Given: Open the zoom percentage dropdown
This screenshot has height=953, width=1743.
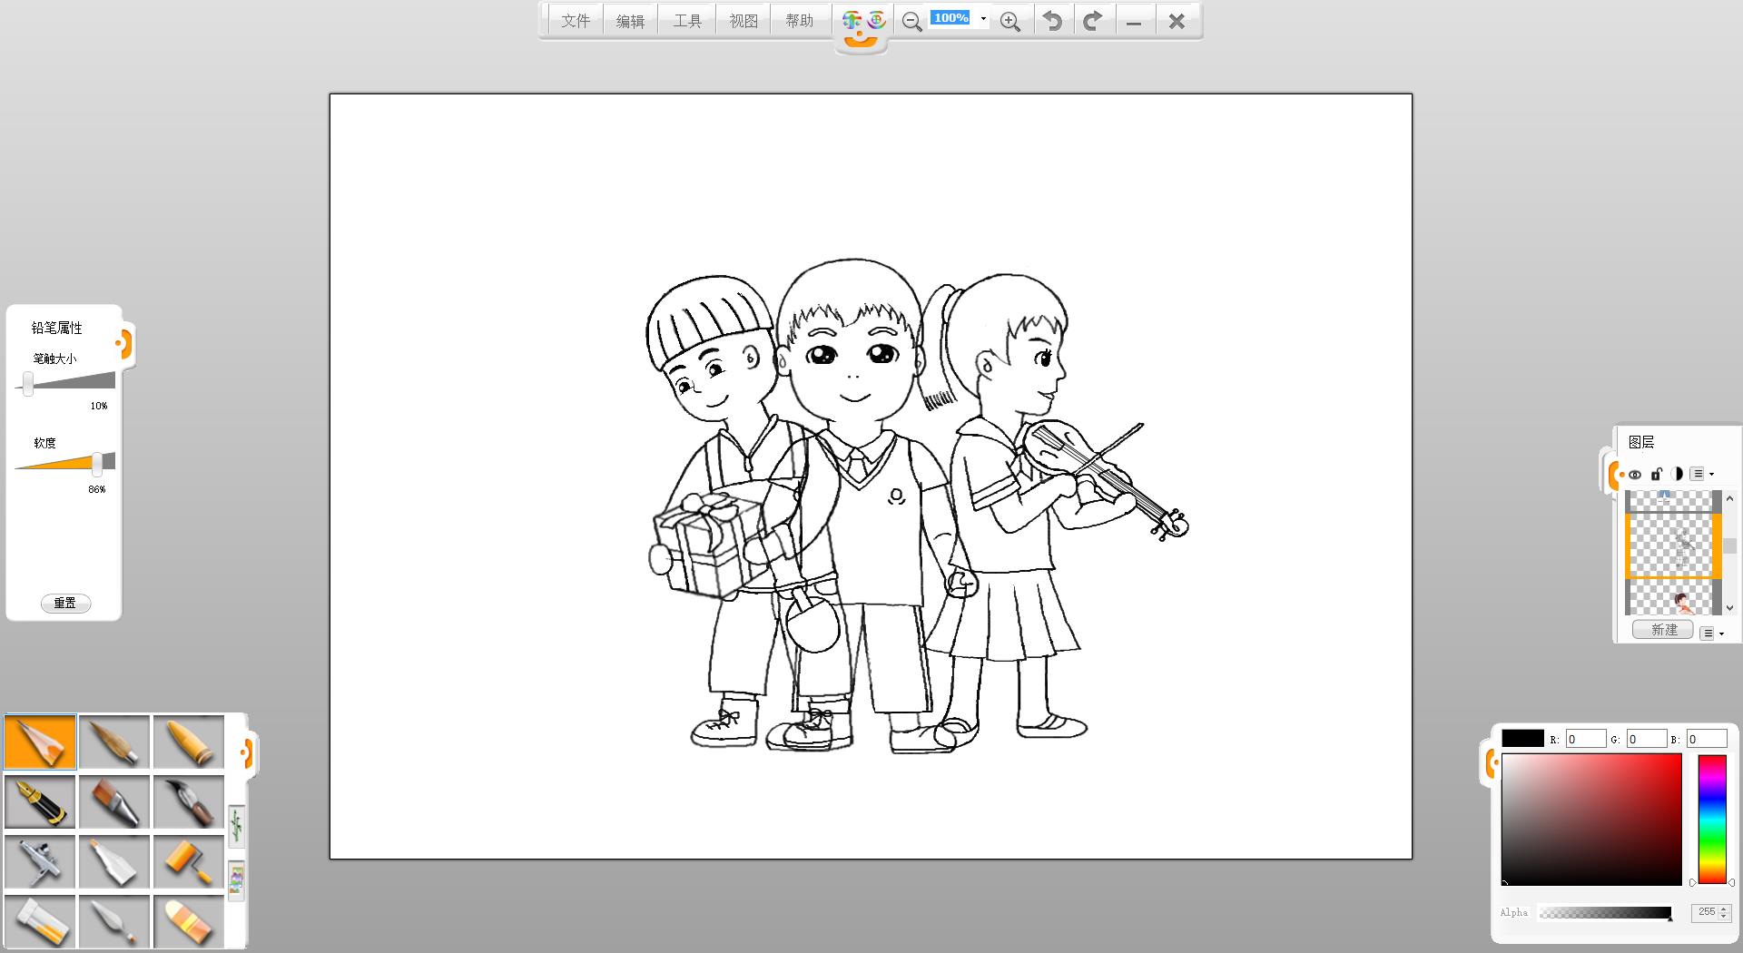Looking at the screenshot, I should click(x=983, y=19).
